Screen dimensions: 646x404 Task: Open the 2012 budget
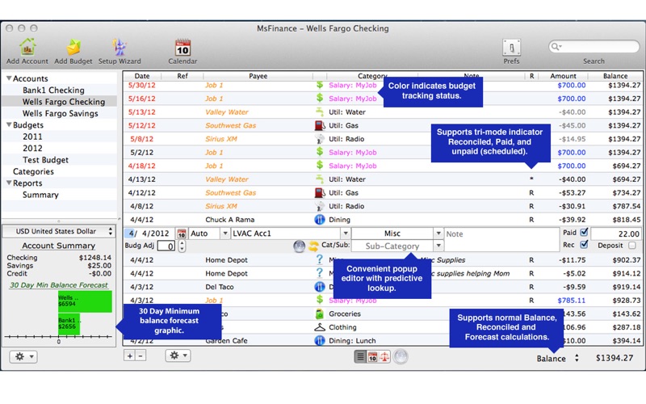[32, 148]
